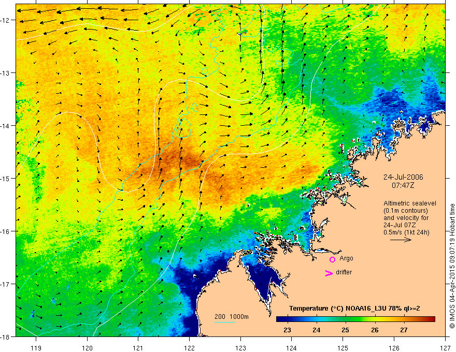Click the 'drifter' legend label
Image resolution: width=456 pixels, height=352 pixels.
344,272
